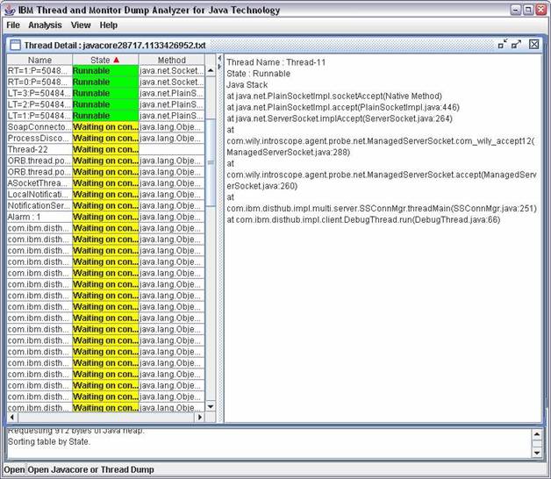551x479 pixels.
Task: Click right arrow of horizontal table scrollbar
Action: 199,417
